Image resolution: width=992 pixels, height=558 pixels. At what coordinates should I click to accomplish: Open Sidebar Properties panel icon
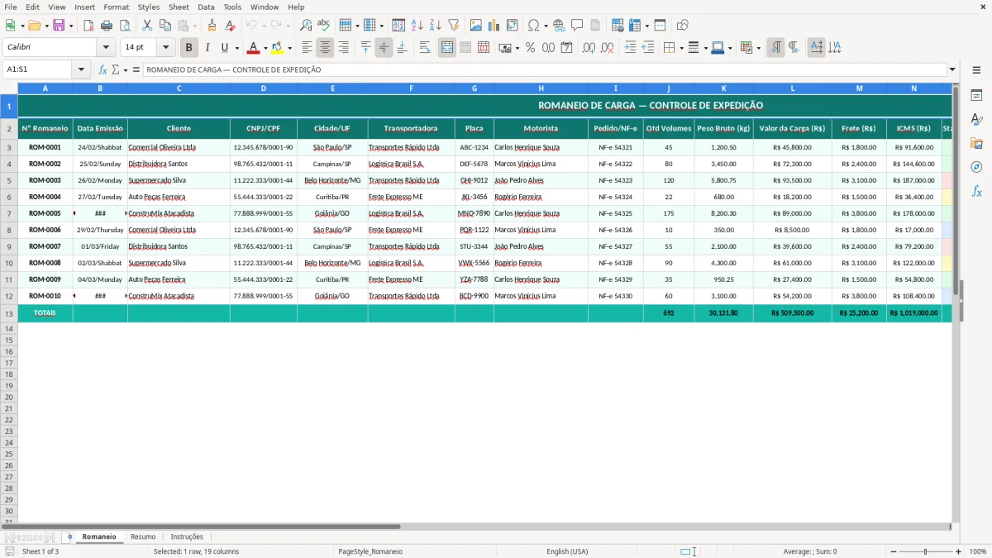tap(976, 96)
